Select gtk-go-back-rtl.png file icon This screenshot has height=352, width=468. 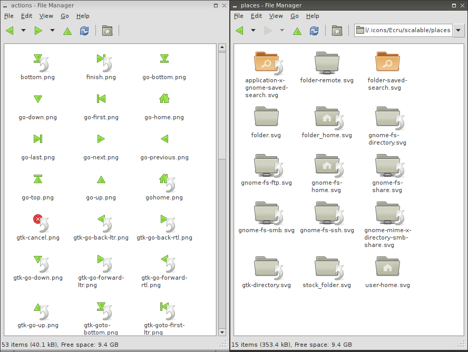click(x=168, y=223)
